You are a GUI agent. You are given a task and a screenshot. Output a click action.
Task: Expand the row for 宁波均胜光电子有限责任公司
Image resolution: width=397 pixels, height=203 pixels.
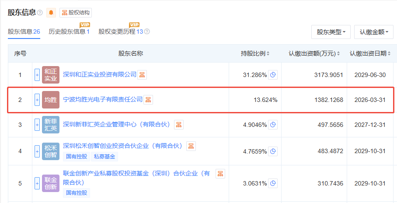pos(37,100)
